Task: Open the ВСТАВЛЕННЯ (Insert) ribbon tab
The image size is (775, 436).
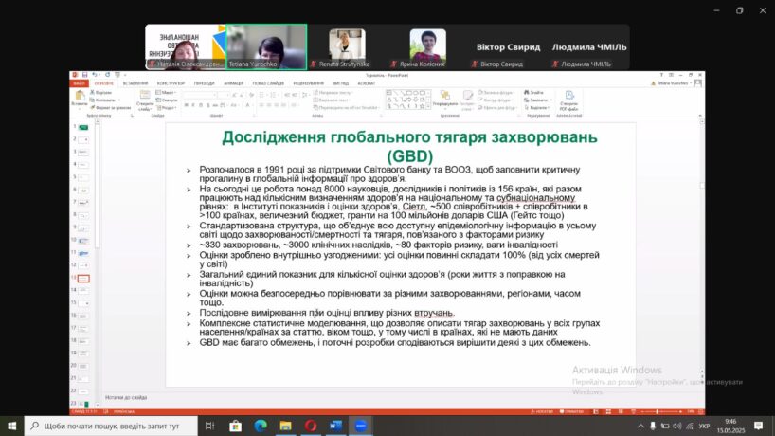Action: click(135, 83)
